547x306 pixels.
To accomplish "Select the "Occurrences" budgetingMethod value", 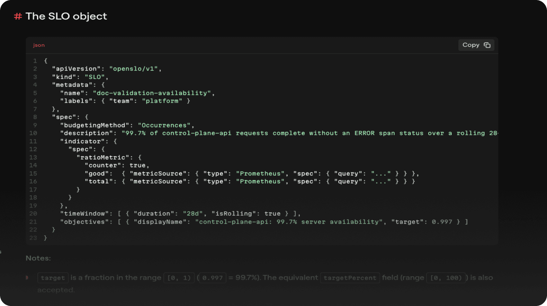I will (164, 125).
